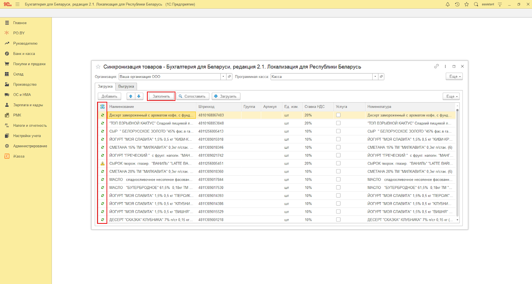This screenshot has width=532, height=284.
Task: Toggle Услуга checkbox for ДЕСЕРТ СКАЗКА row
Action: (x=338, y=219)
